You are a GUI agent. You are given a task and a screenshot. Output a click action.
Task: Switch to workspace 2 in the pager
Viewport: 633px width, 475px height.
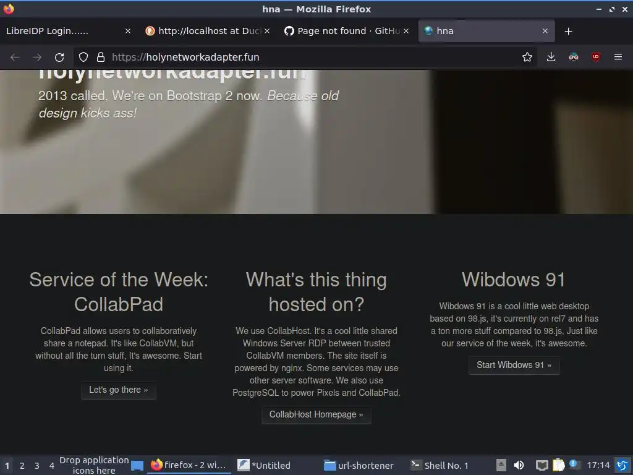(22, 466)
